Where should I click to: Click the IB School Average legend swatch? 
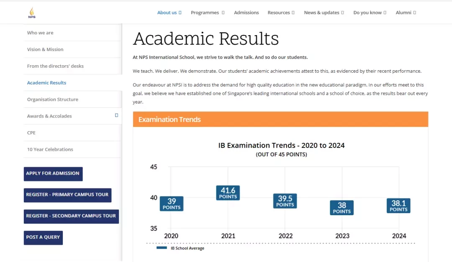[162, 248]
